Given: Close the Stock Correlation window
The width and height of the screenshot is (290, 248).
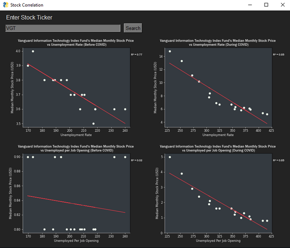Looking at the screenshot, I should pos(283,5).
